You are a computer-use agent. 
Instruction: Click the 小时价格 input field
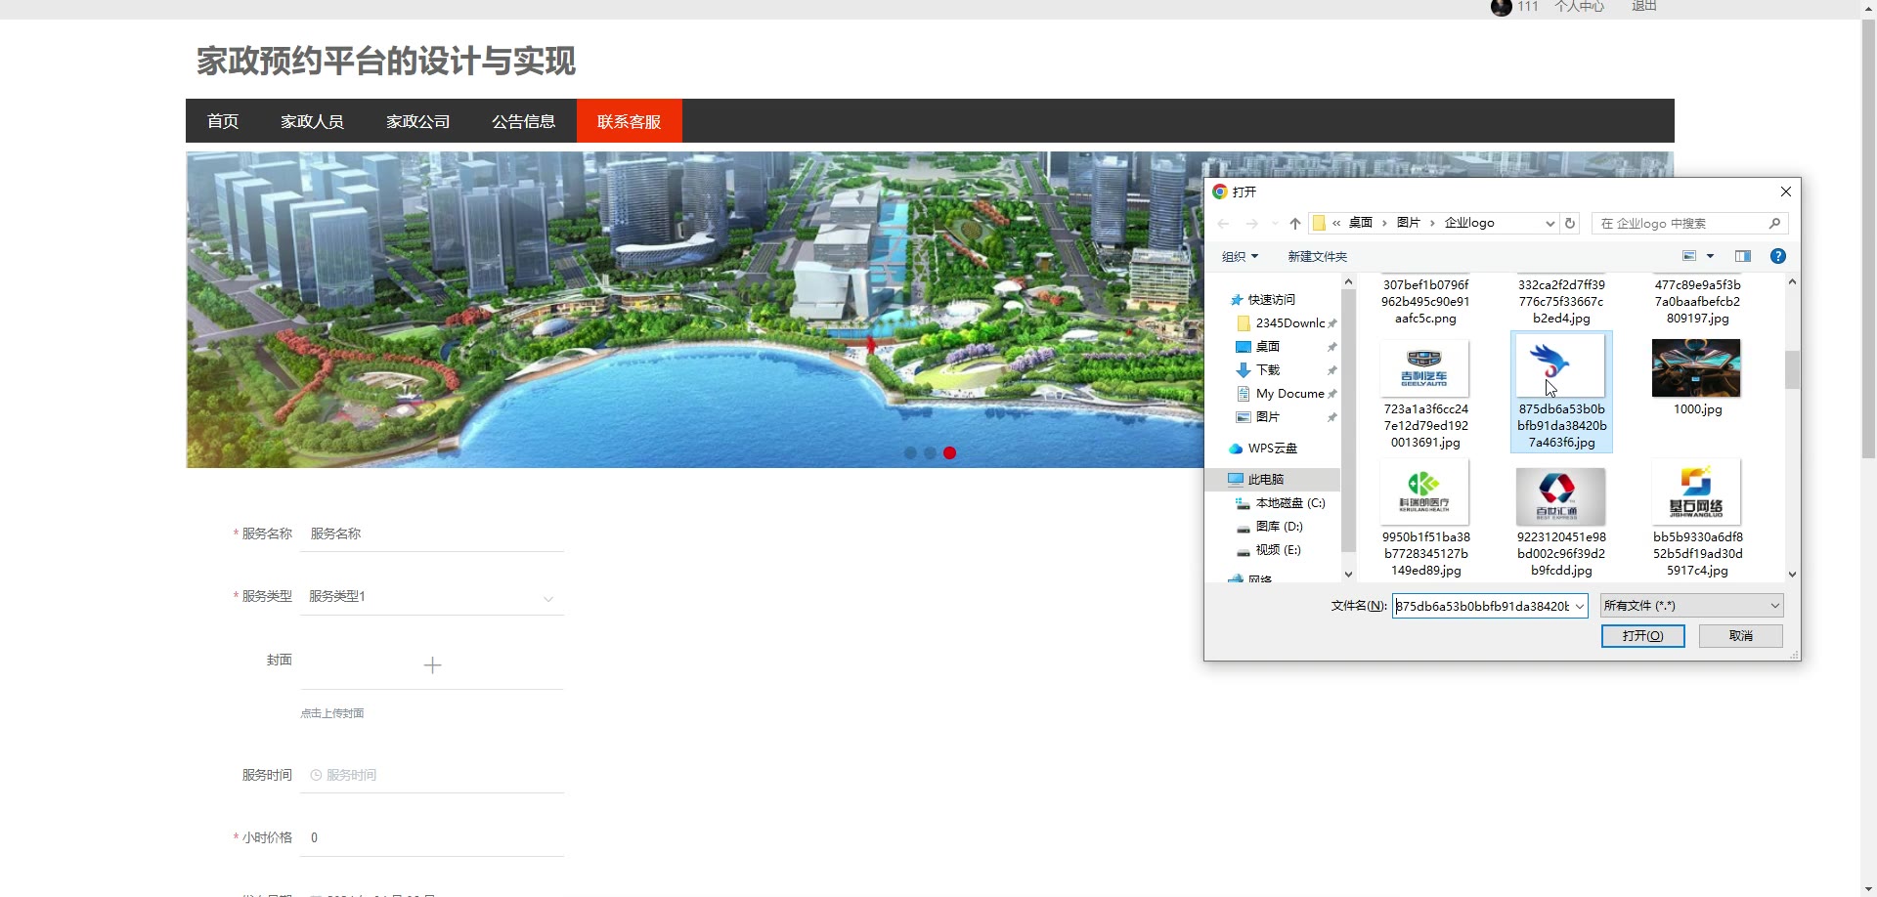click(x=432, y=837)
